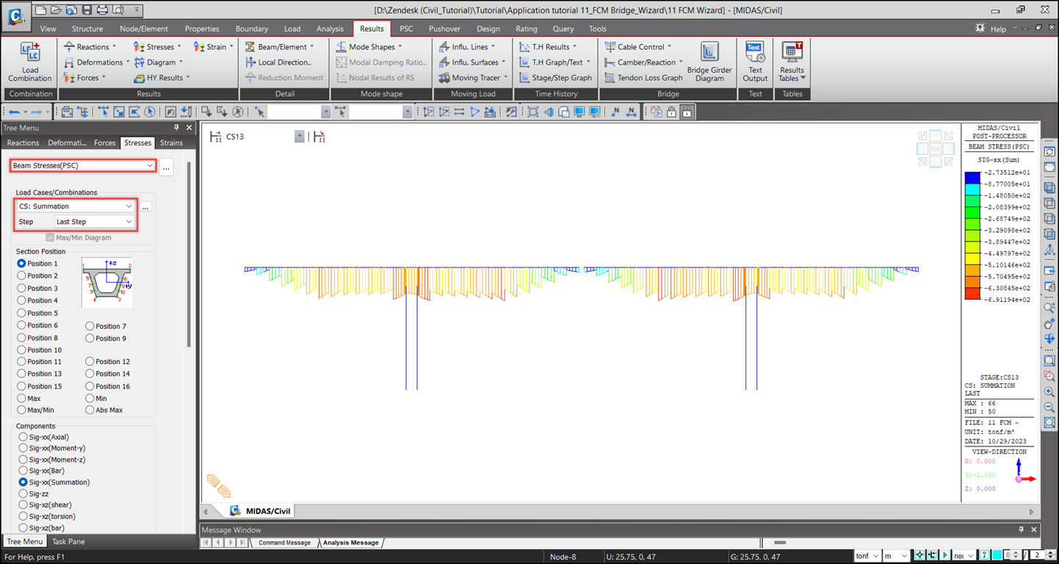Open the CS13 stage dropdown
This screenshot has height=564, width=1059.
tap(300, 137)
